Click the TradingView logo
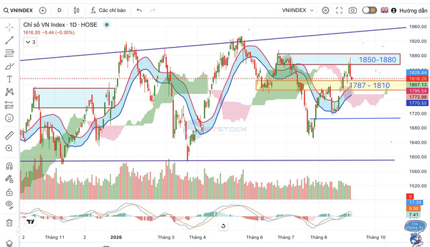This screenshot has height=247, width=430. tap(30, 221)
